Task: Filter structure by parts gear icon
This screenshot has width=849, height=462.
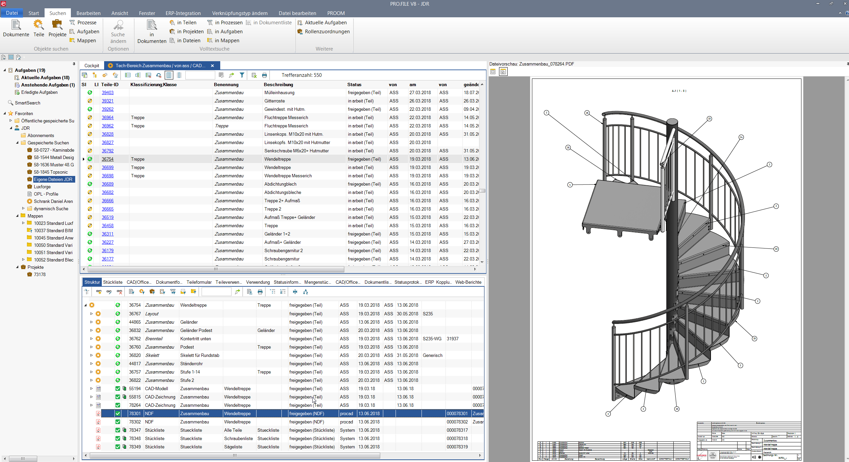Action: (142, 292)
